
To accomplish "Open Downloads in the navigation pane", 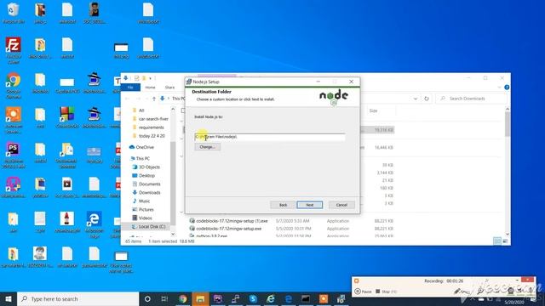I will click(146, 193).
